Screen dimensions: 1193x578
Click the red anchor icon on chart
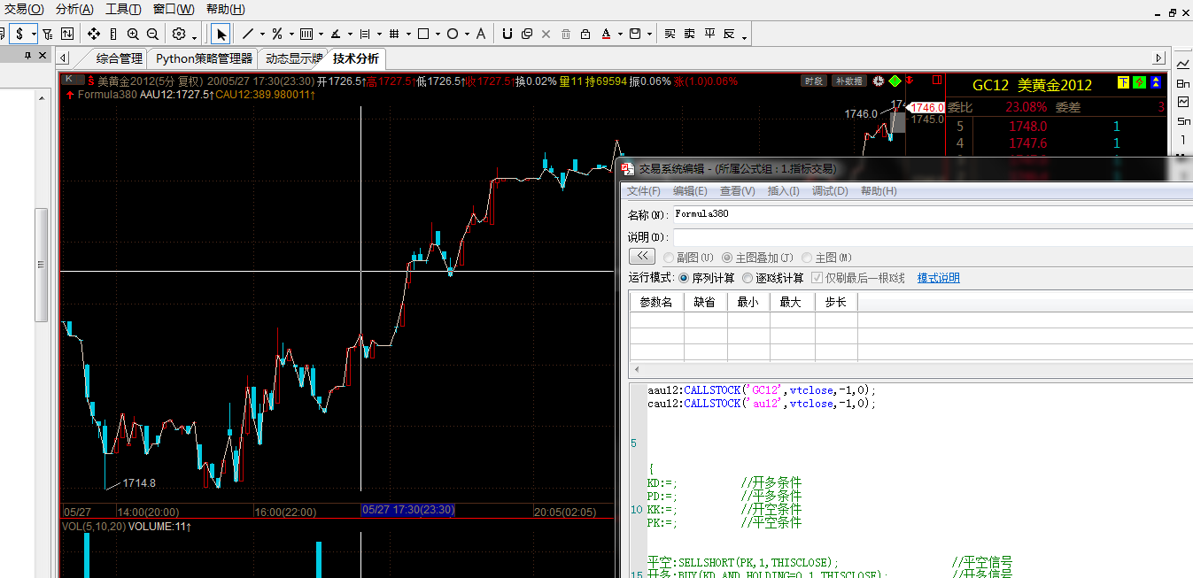click(x=910, y=81)
